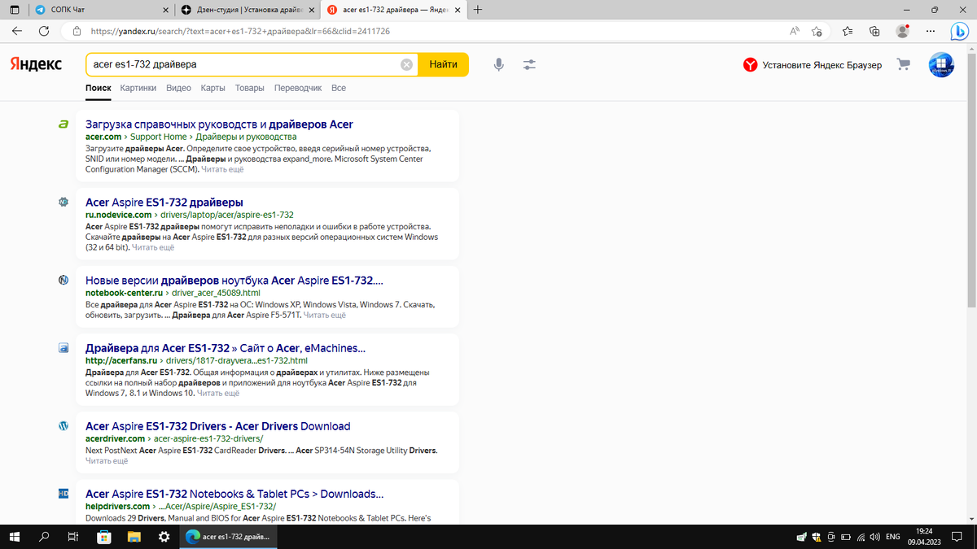The width and height of the screenshot is (977, 549).
Task: Expand Читать ещё under notebook-center result
Action: [x=325, y=315]
